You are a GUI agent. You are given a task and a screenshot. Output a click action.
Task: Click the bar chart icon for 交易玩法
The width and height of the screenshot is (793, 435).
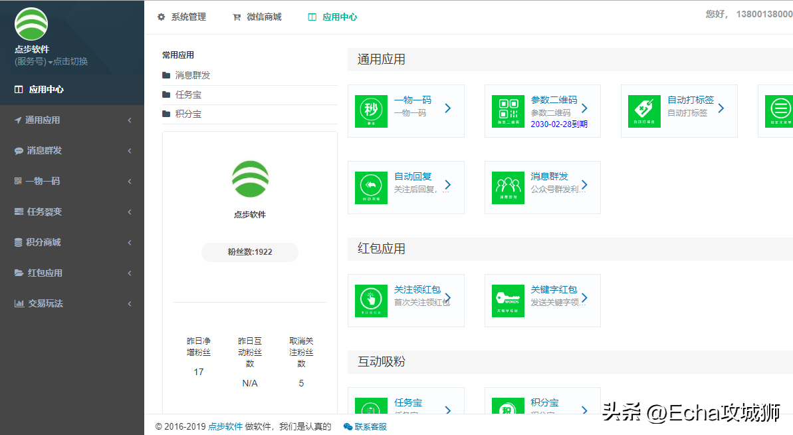[x=19, y=303]
